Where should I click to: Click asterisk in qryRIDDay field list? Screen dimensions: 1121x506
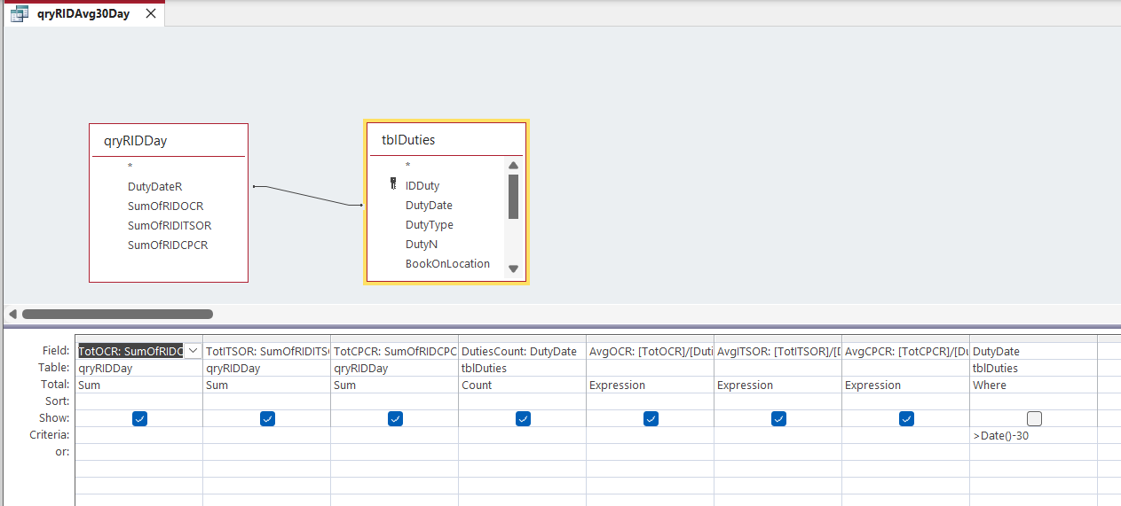pyautogui.click(x=130, y=167)
